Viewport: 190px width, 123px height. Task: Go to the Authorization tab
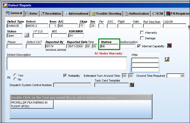click(137, 14)
